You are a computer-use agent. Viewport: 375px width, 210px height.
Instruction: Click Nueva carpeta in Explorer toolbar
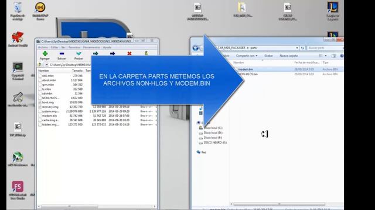(289, 56)
